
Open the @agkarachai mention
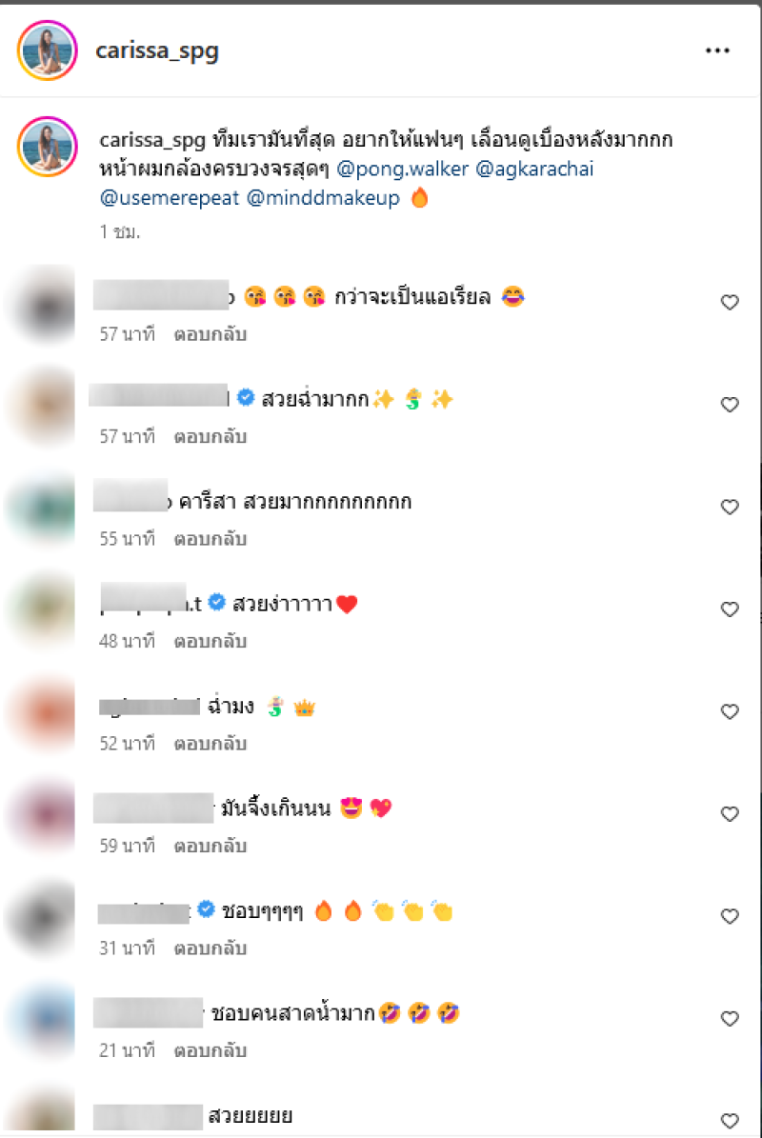point(534,170)
